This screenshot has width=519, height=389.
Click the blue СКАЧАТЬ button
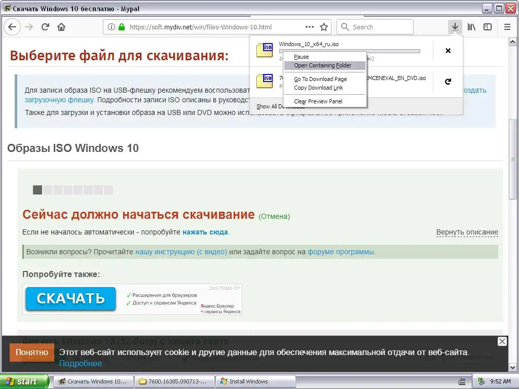pyautogui.click(x=70, y=299)
